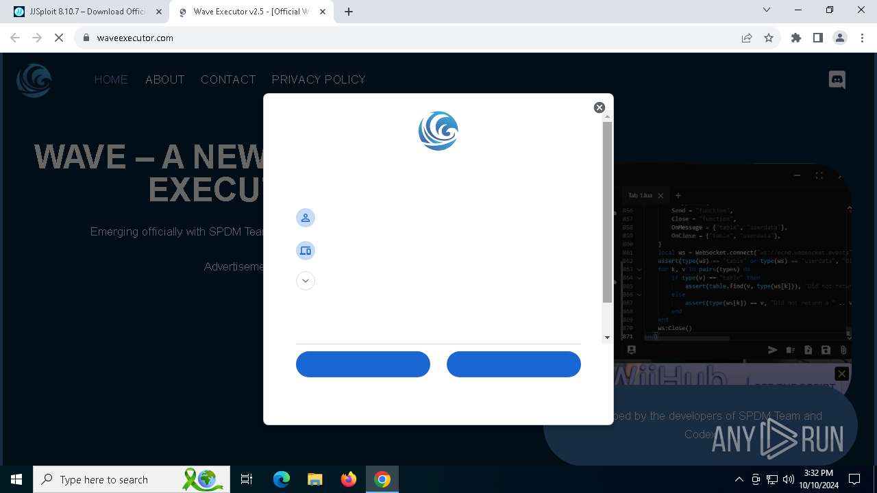Click the execute arrow icon in editor image
The width and height of the screenshot is (877, 493).
773,350
